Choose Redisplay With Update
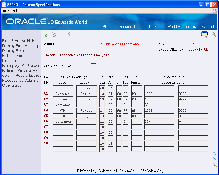 [x=21, y=65]
